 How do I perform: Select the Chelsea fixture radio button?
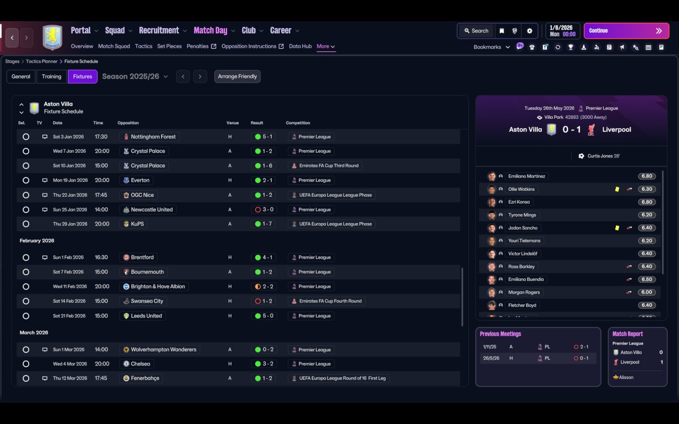[x=25, y=364]
